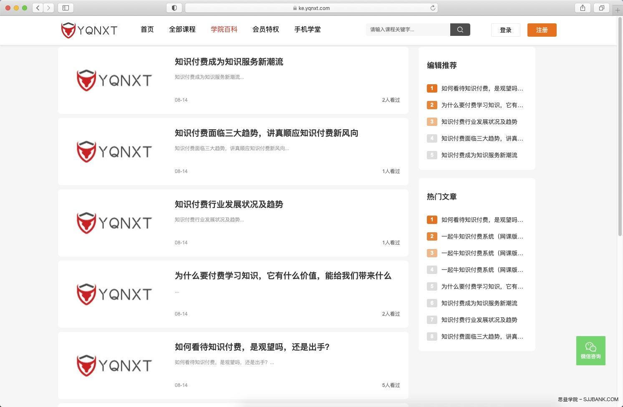Click thumbnail of 知识付费成为知识服务新潮流 article
This screenshot has height=407, width=623.
(114, 80)
